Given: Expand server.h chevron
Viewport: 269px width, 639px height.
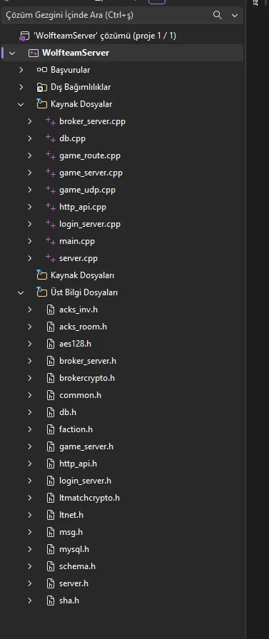Looking at the screenshot, I should click(29, 583).
